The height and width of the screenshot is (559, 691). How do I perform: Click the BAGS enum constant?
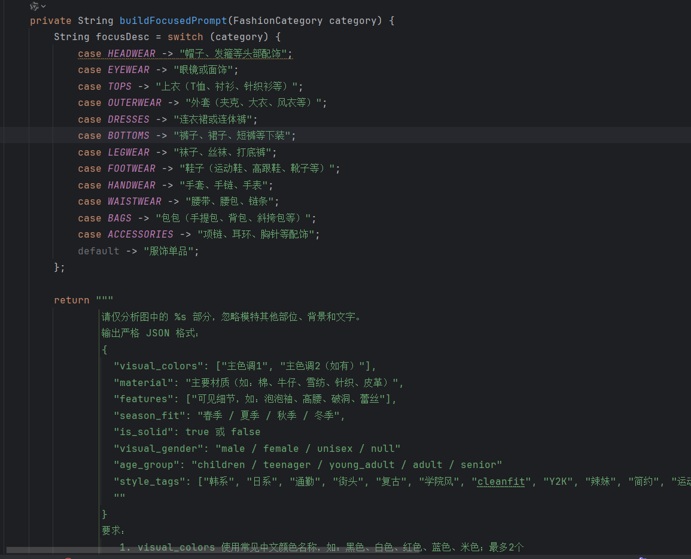pos(120,218)
